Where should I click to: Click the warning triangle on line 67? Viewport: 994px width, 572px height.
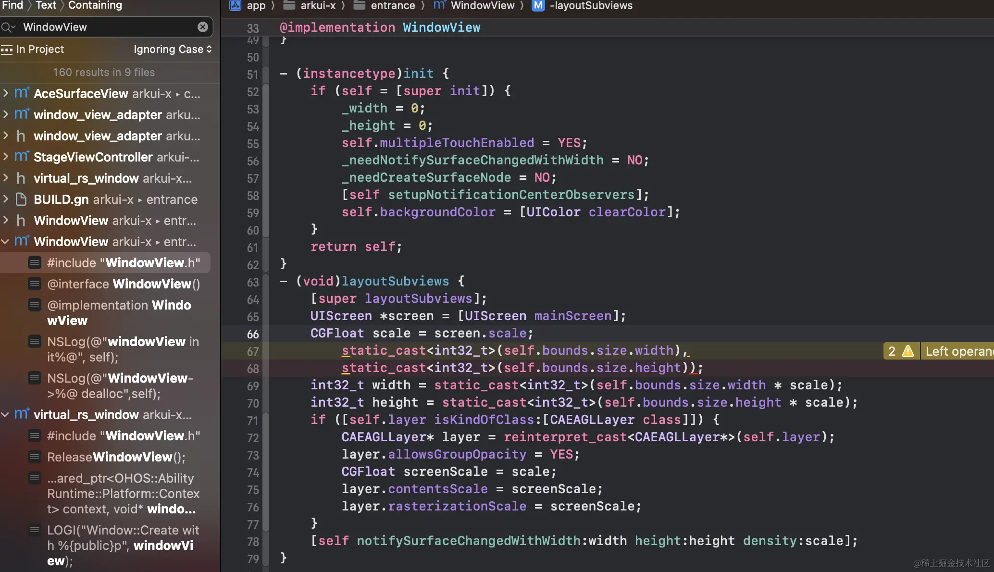pos(908,351)
